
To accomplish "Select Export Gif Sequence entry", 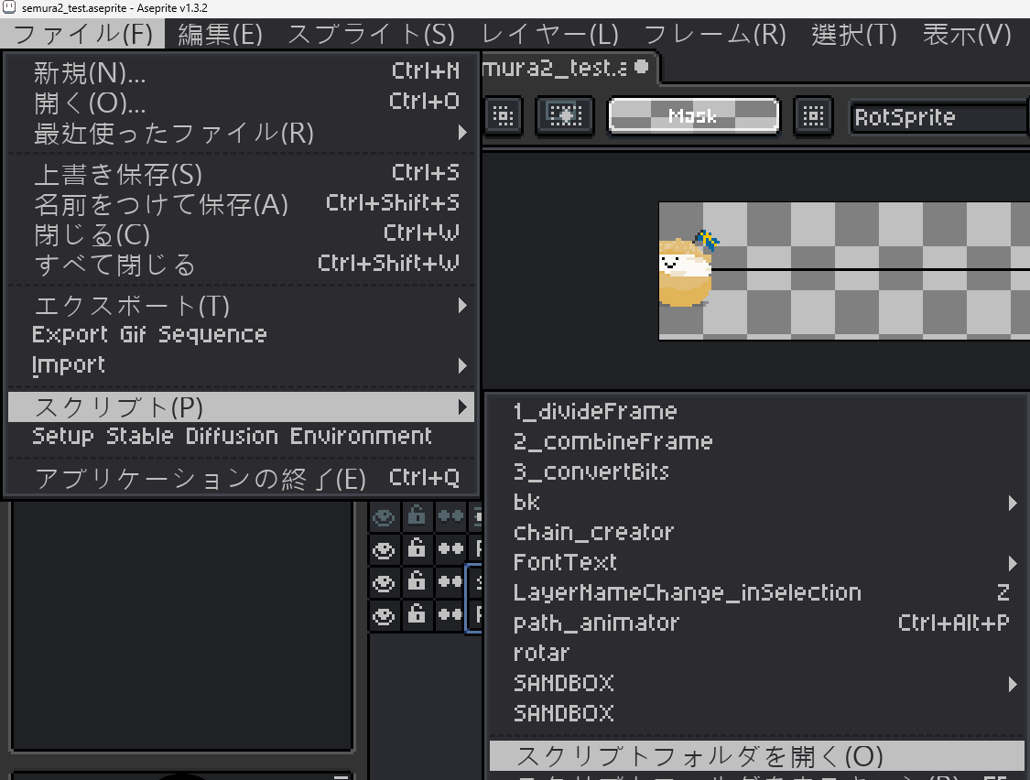I will [x=241, y=335].
